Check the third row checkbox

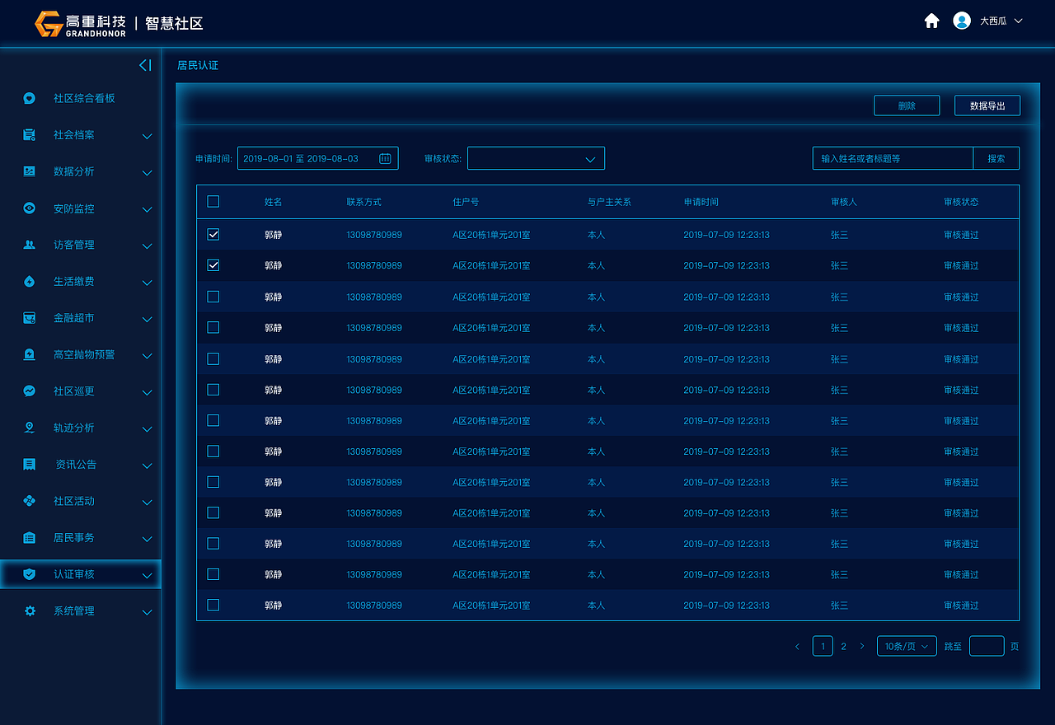coord(213,296)
